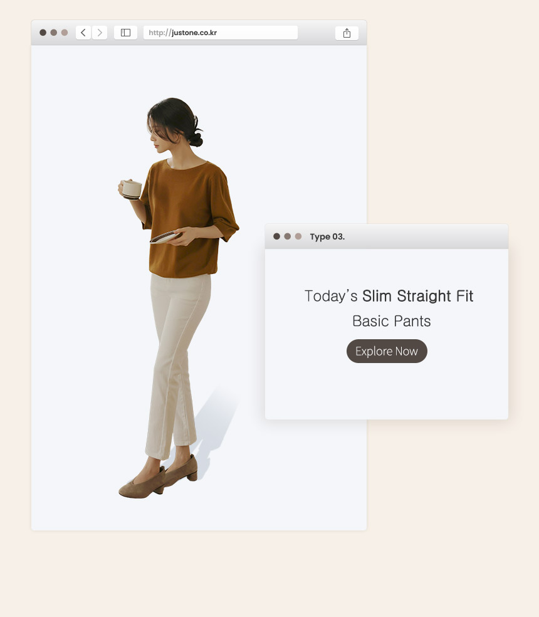The image size is (539, 617).
Task: Click the lightest dot in Type 03 window
Action: click(x=298, y=236)
